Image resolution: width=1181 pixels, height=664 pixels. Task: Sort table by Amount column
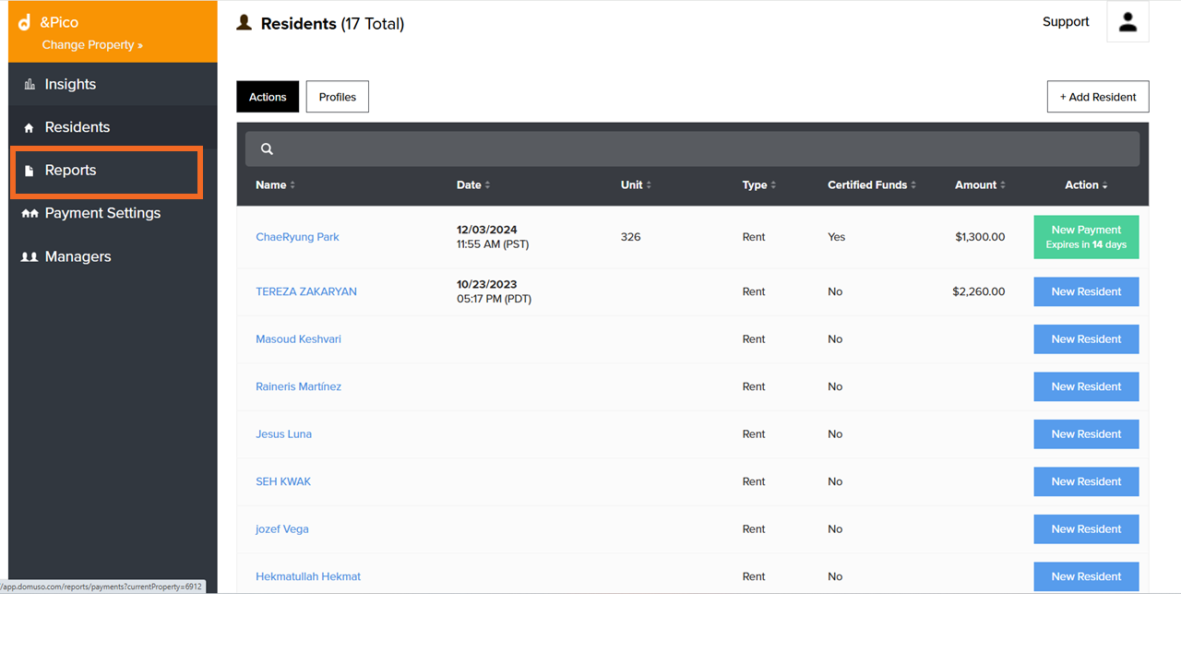click(980, 185)
